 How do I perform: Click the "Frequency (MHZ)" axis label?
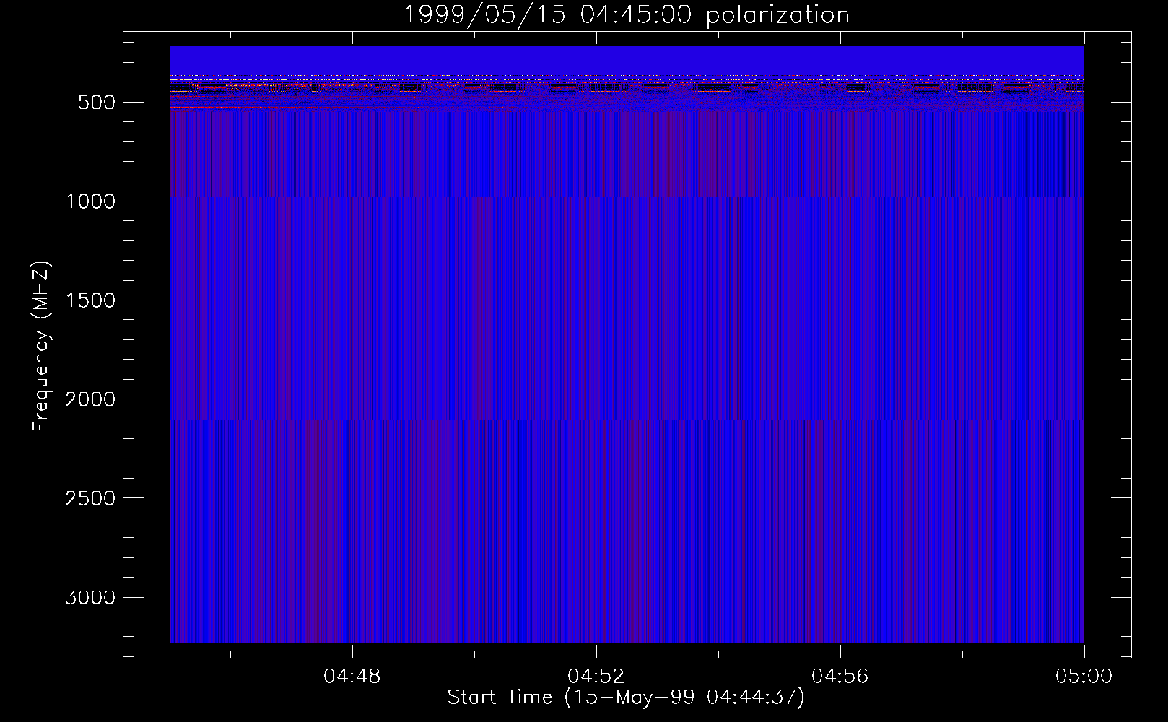[41, 347]
